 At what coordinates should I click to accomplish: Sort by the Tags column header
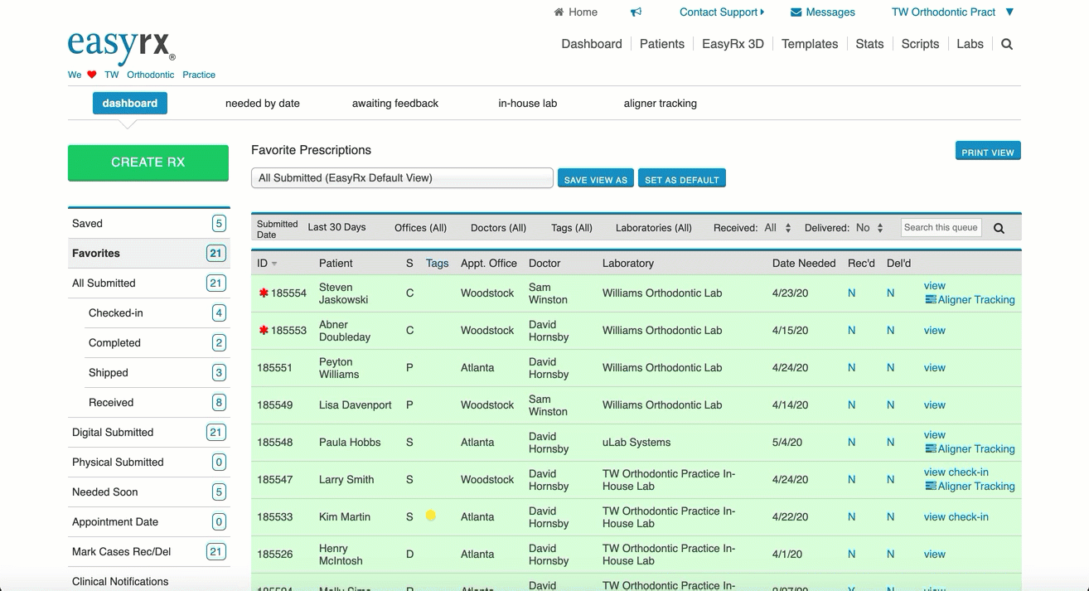[x=437, y=264]
